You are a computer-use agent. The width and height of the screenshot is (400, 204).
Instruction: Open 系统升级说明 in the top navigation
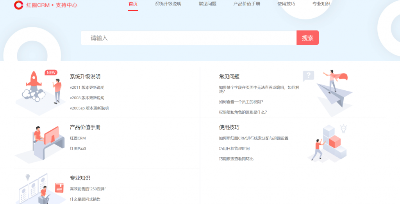[168, 4]
